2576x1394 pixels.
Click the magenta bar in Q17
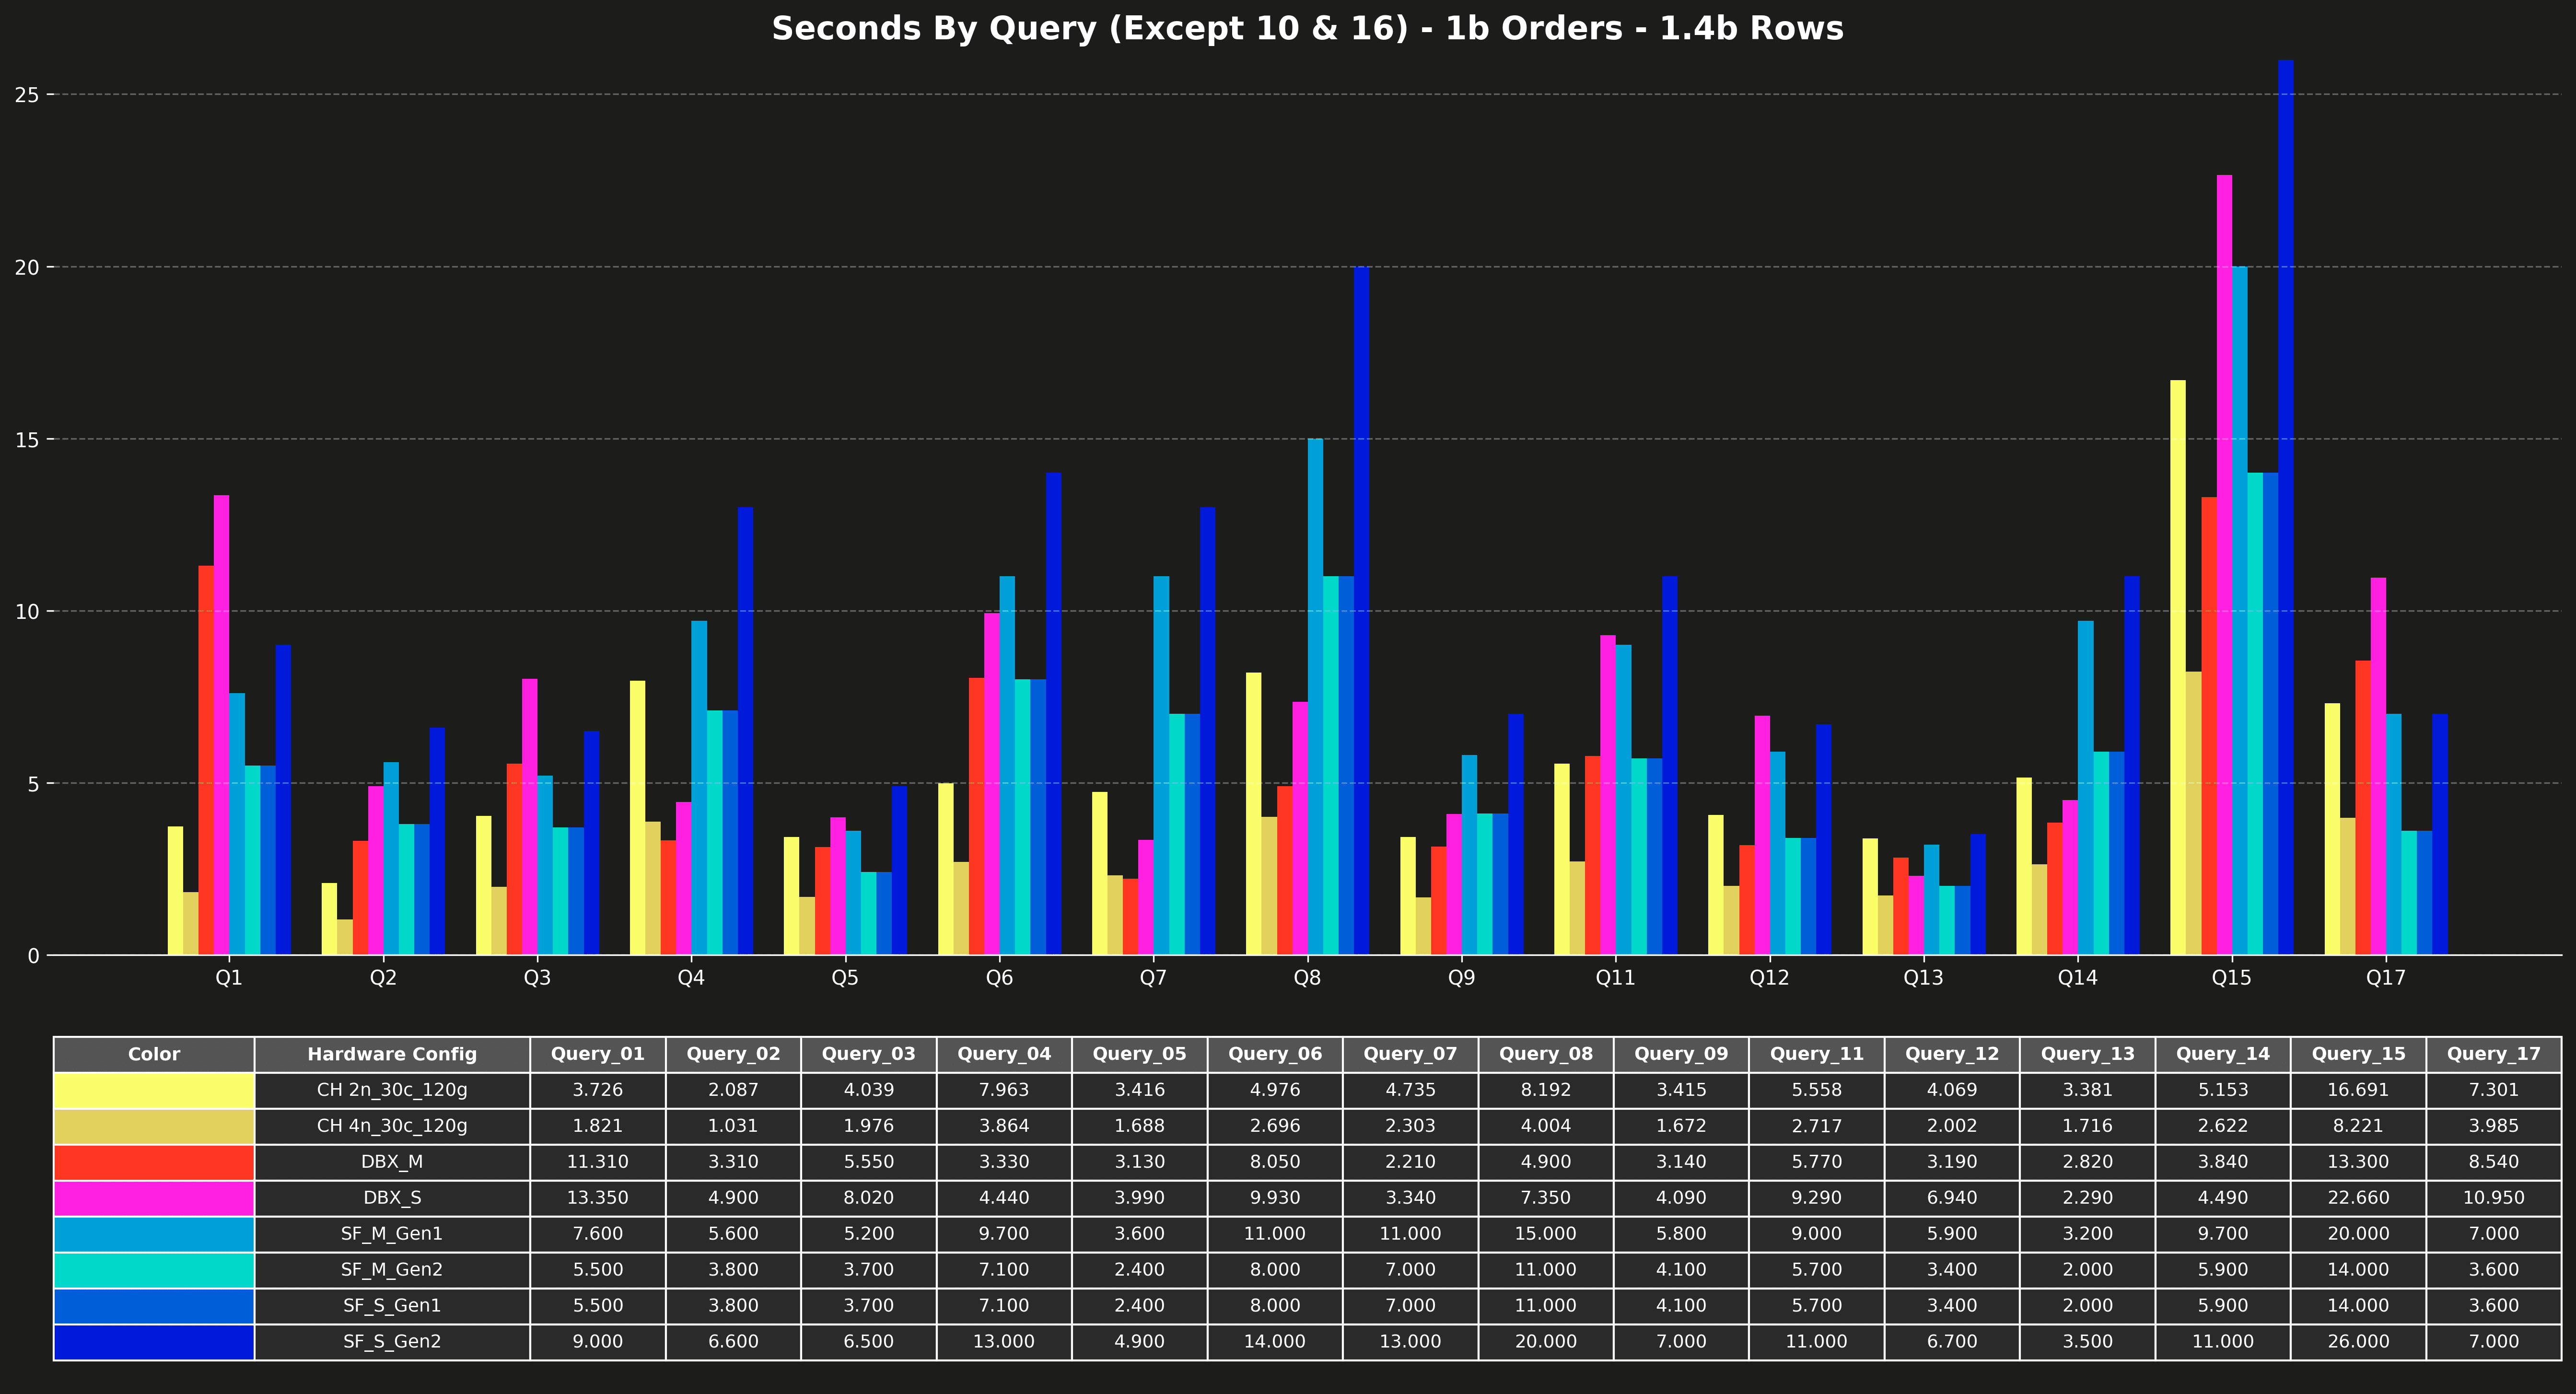coord(2378,766)
